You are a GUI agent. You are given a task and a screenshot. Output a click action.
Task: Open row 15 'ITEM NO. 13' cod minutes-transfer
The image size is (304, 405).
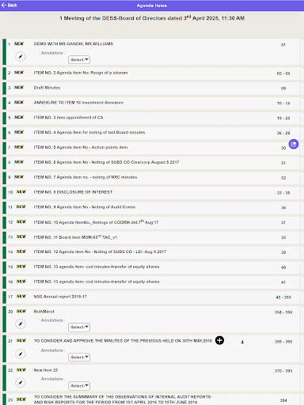[97, 267]
